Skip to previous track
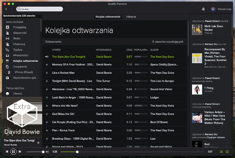235x158 pixels. point(7,152)
